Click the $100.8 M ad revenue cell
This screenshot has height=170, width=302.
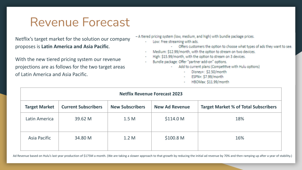(174, 138)
